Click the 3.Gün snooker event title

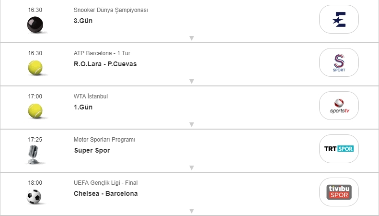(83, 21)
